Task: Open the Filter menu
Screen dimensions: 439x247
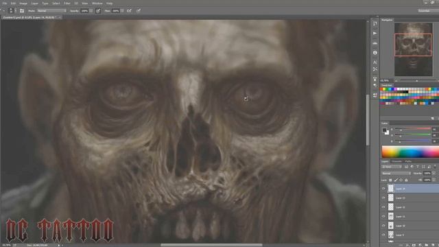Action: [67, 3]
